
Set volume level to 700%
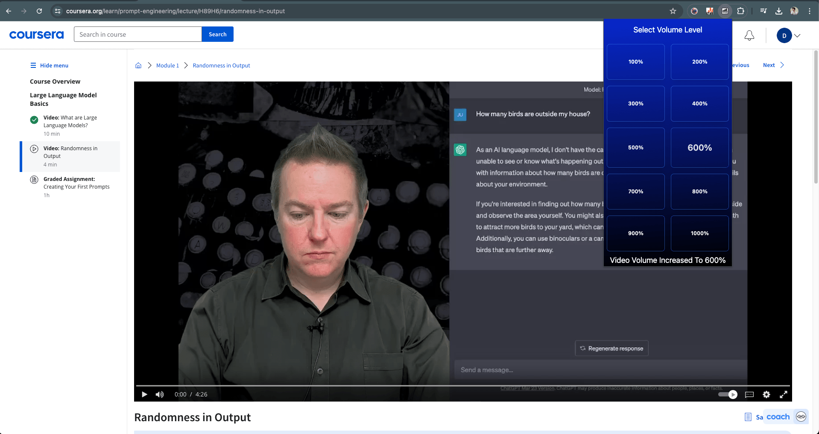(635, 192)
